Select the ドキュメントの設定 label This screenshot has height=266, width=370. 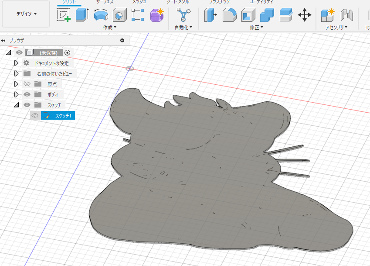pos(52,63)
